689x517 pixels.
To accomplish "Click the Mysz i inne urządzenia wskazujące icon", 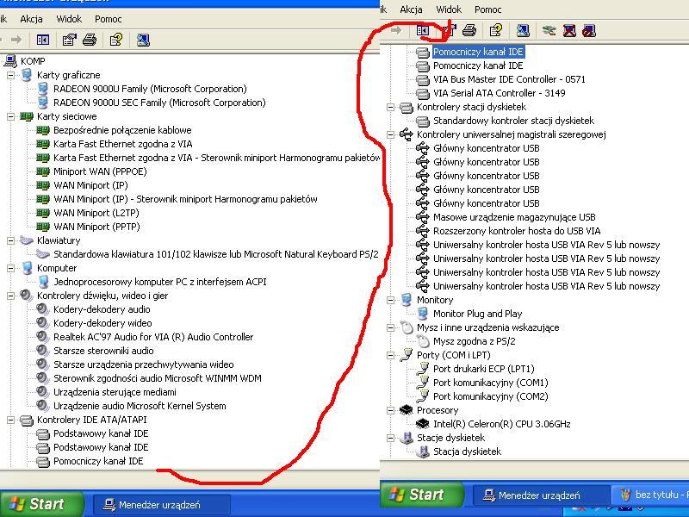I will (x=407, y=327).
